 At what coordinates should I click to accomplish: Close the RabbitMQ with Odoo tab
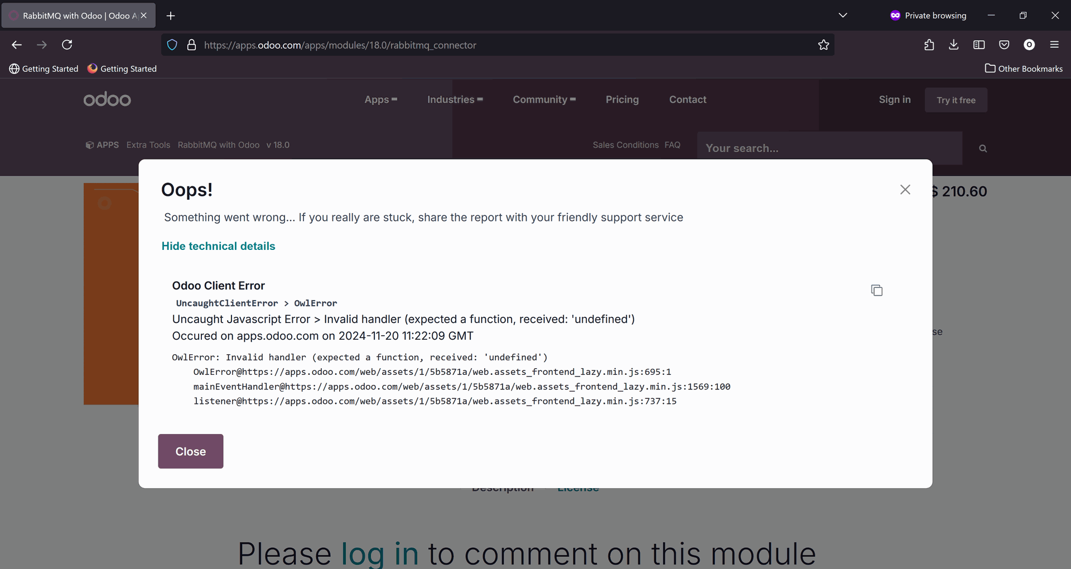[143, 16]
